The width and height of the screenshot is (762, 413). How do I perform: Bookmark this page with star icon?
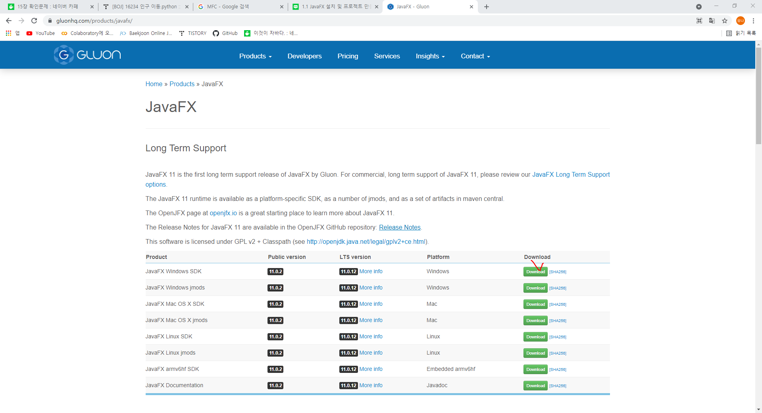pos(725,21)
